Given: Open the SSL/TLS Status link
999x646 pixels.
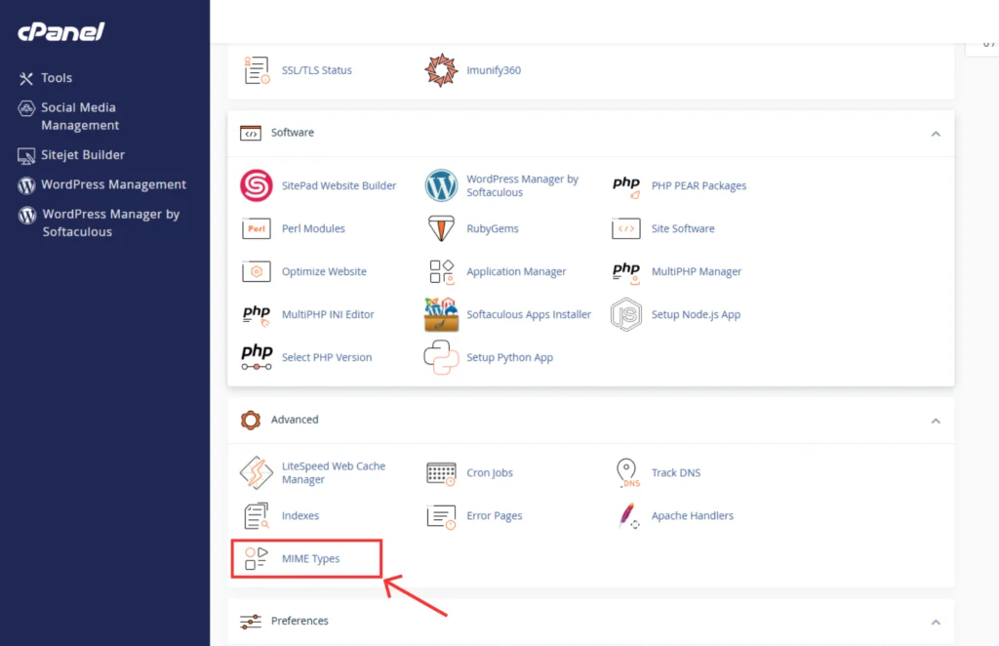Looking at the screenshot, I should (x=317, y=70).
